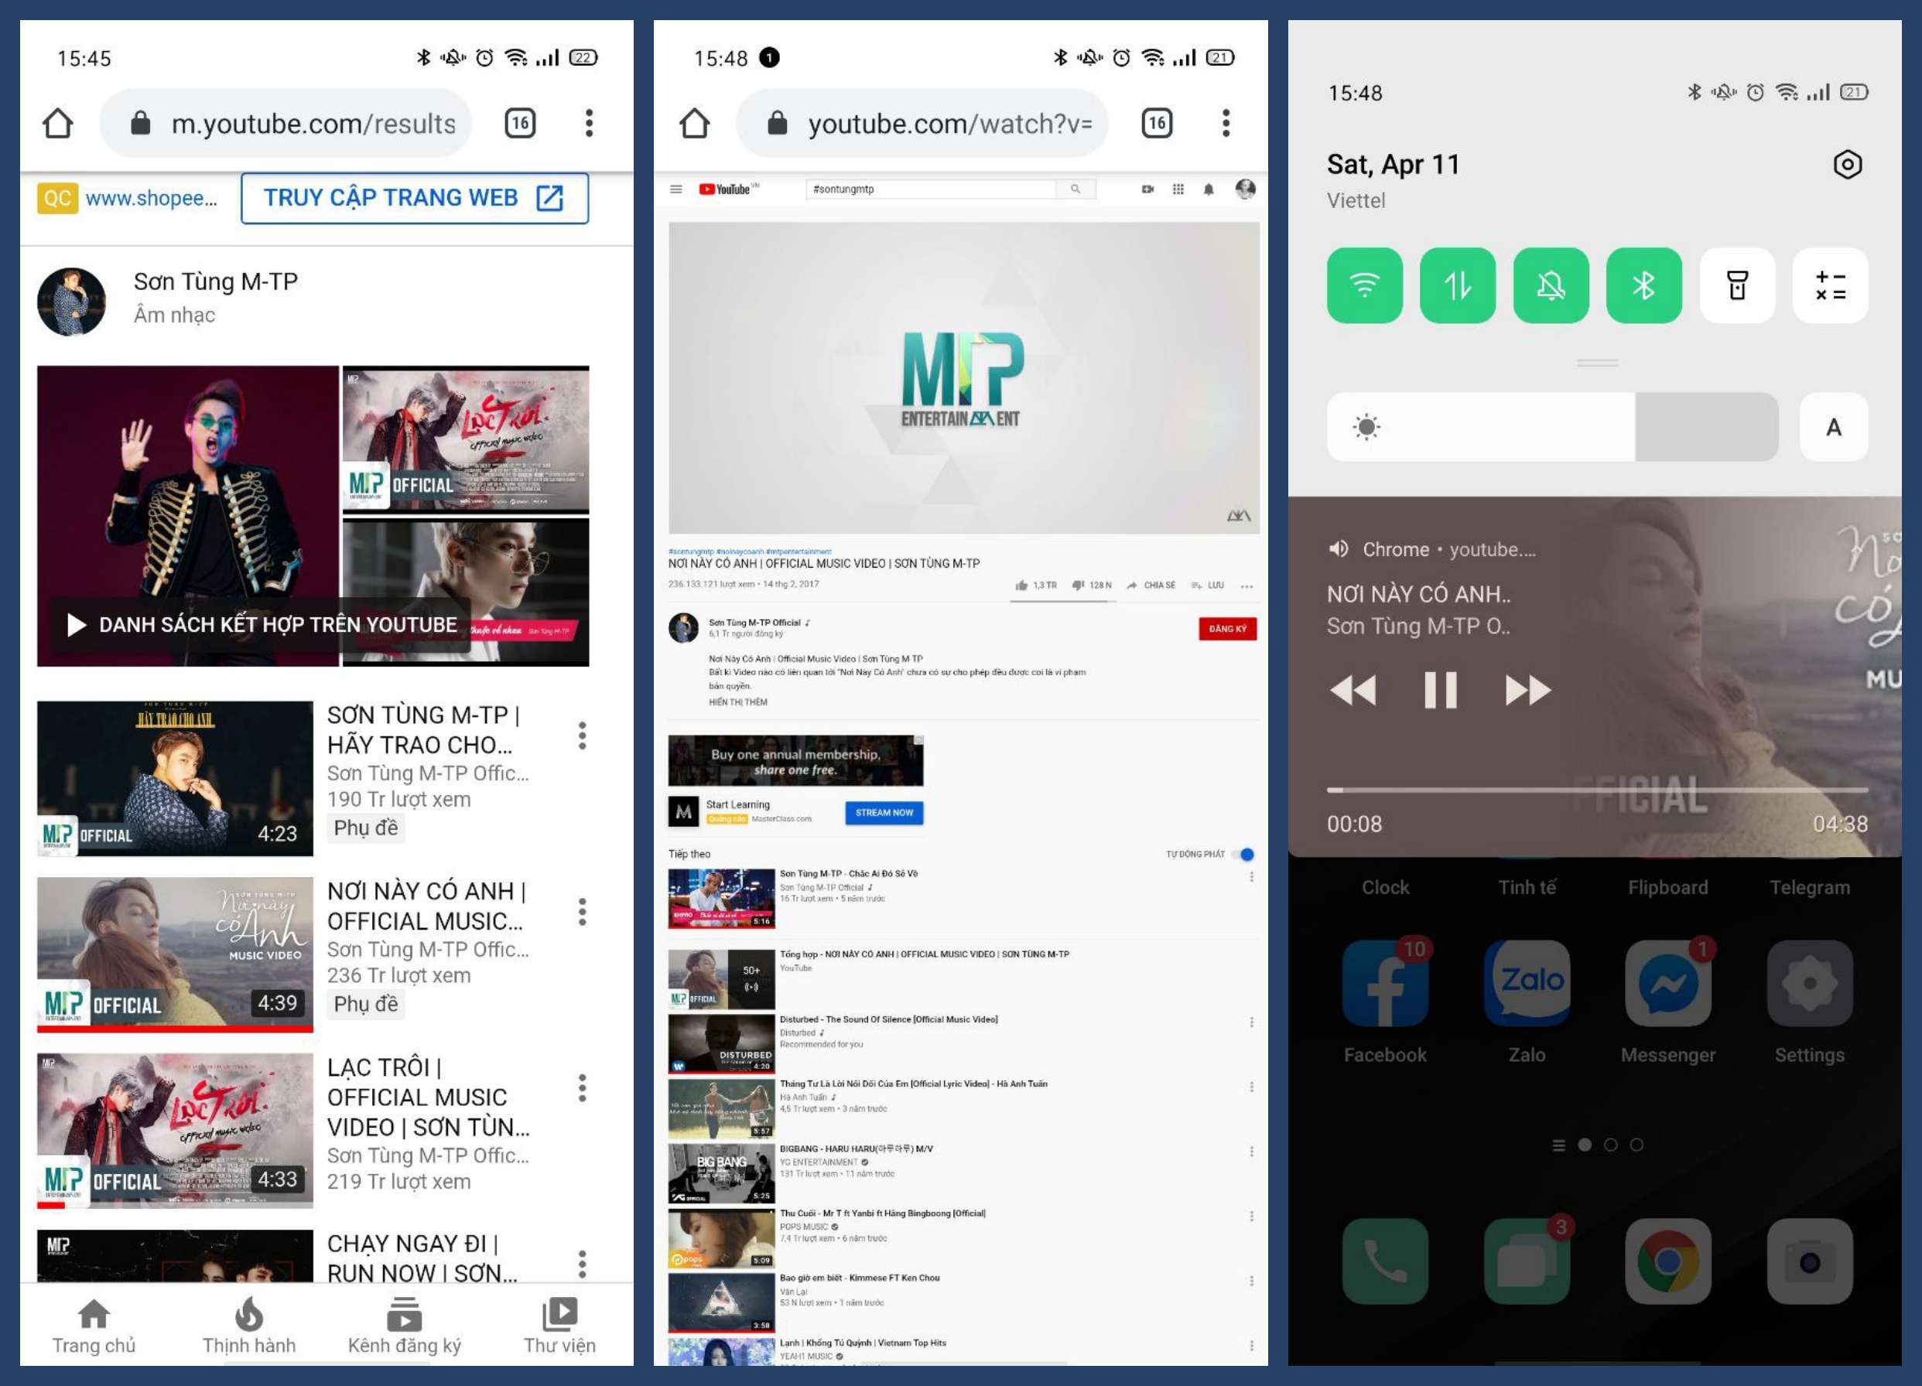Image resolution: width=1922 pixels, height=1386 pixels.
Task: Open Zalo app icon
Action: 1527,983
